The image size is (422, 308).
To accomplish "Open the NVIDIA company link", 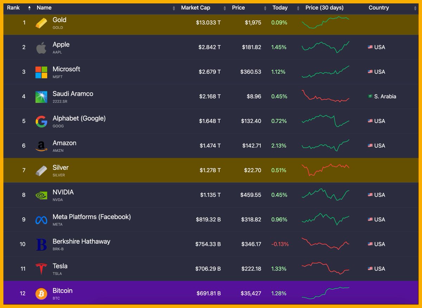I will click(x=63, y=192).
